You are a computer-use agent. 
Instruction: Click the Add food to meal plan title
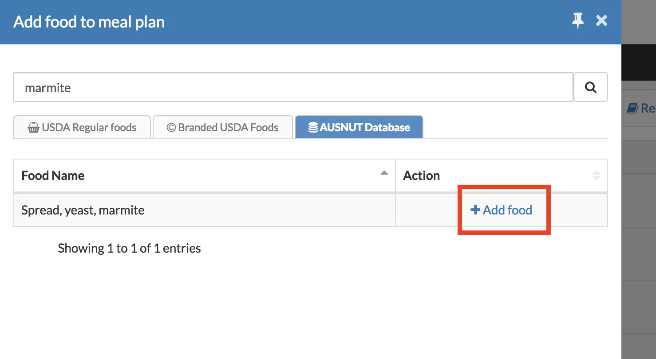(x=89, y=22)
